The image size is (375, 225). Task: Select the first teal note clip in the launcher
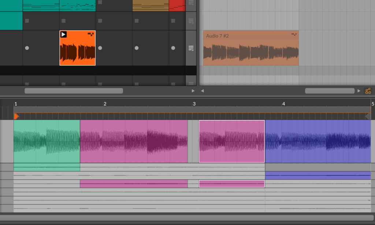(41, 5)
